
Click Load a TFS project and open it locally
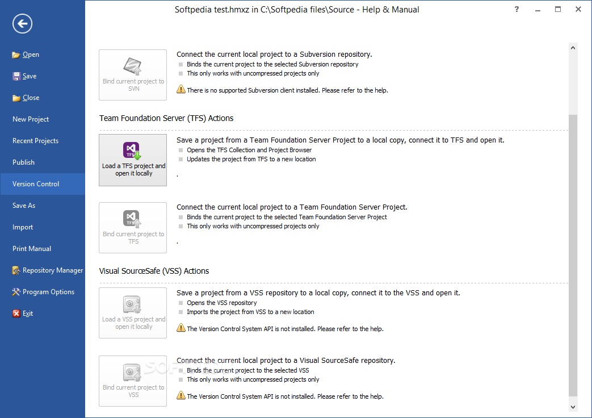coord(133,160)
